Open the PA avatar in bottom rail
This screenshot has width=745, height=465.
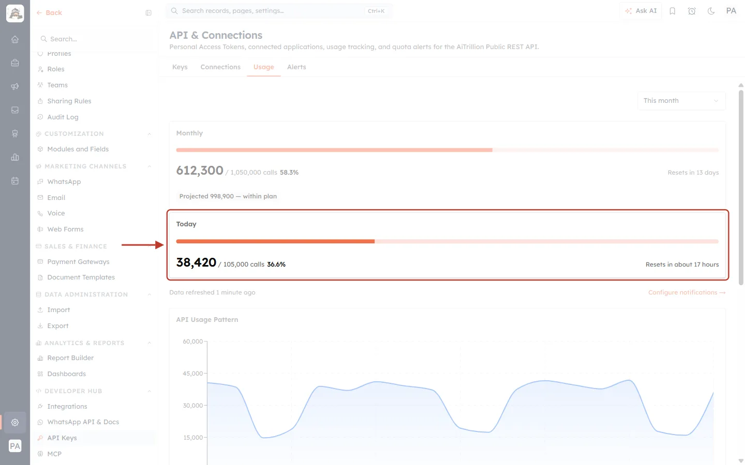tap(15, 446)
